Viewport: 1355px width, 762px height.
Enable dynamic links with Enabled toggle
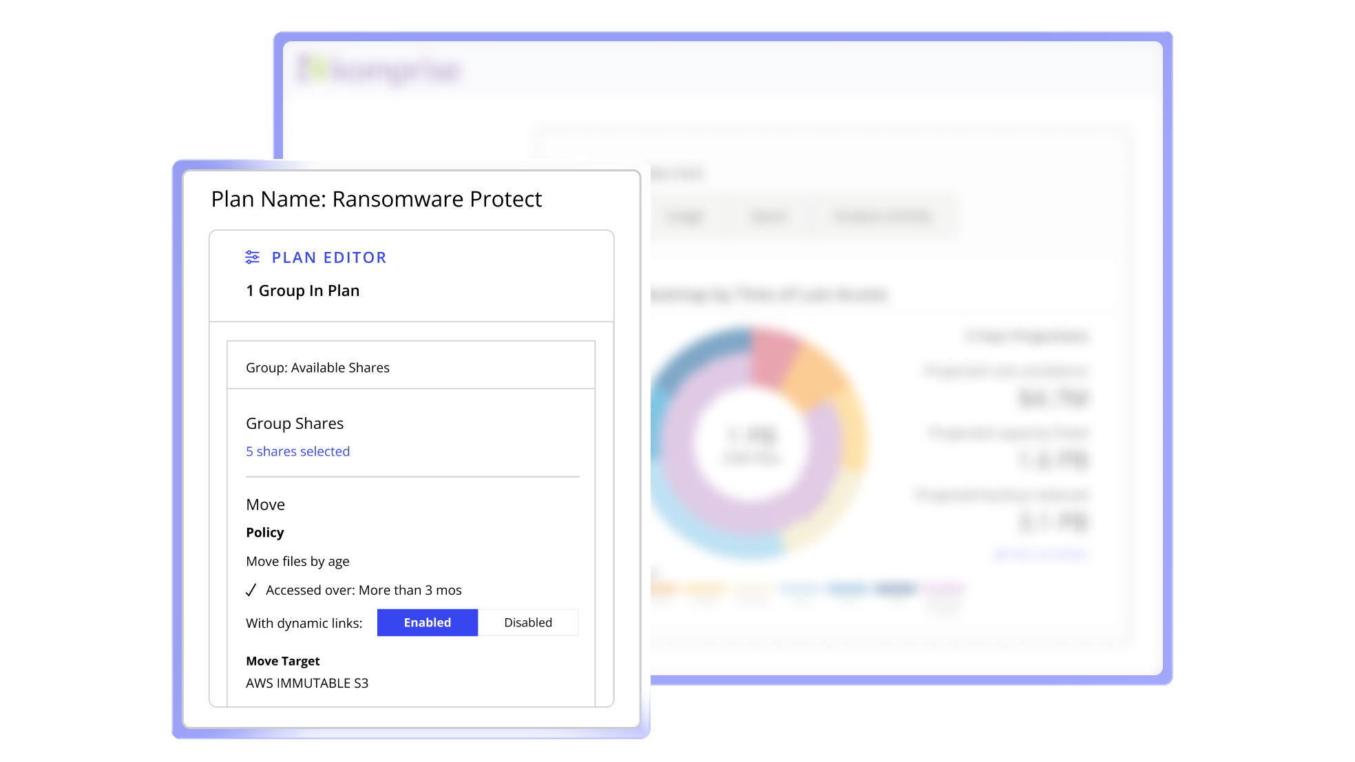click(427, 622)
